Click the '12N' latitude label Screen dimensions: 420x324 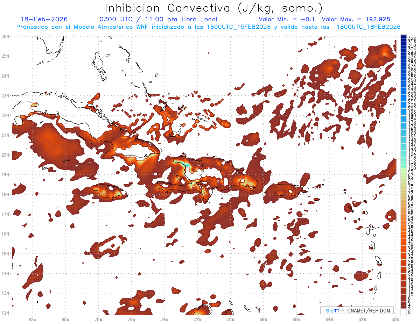point(5,313)
